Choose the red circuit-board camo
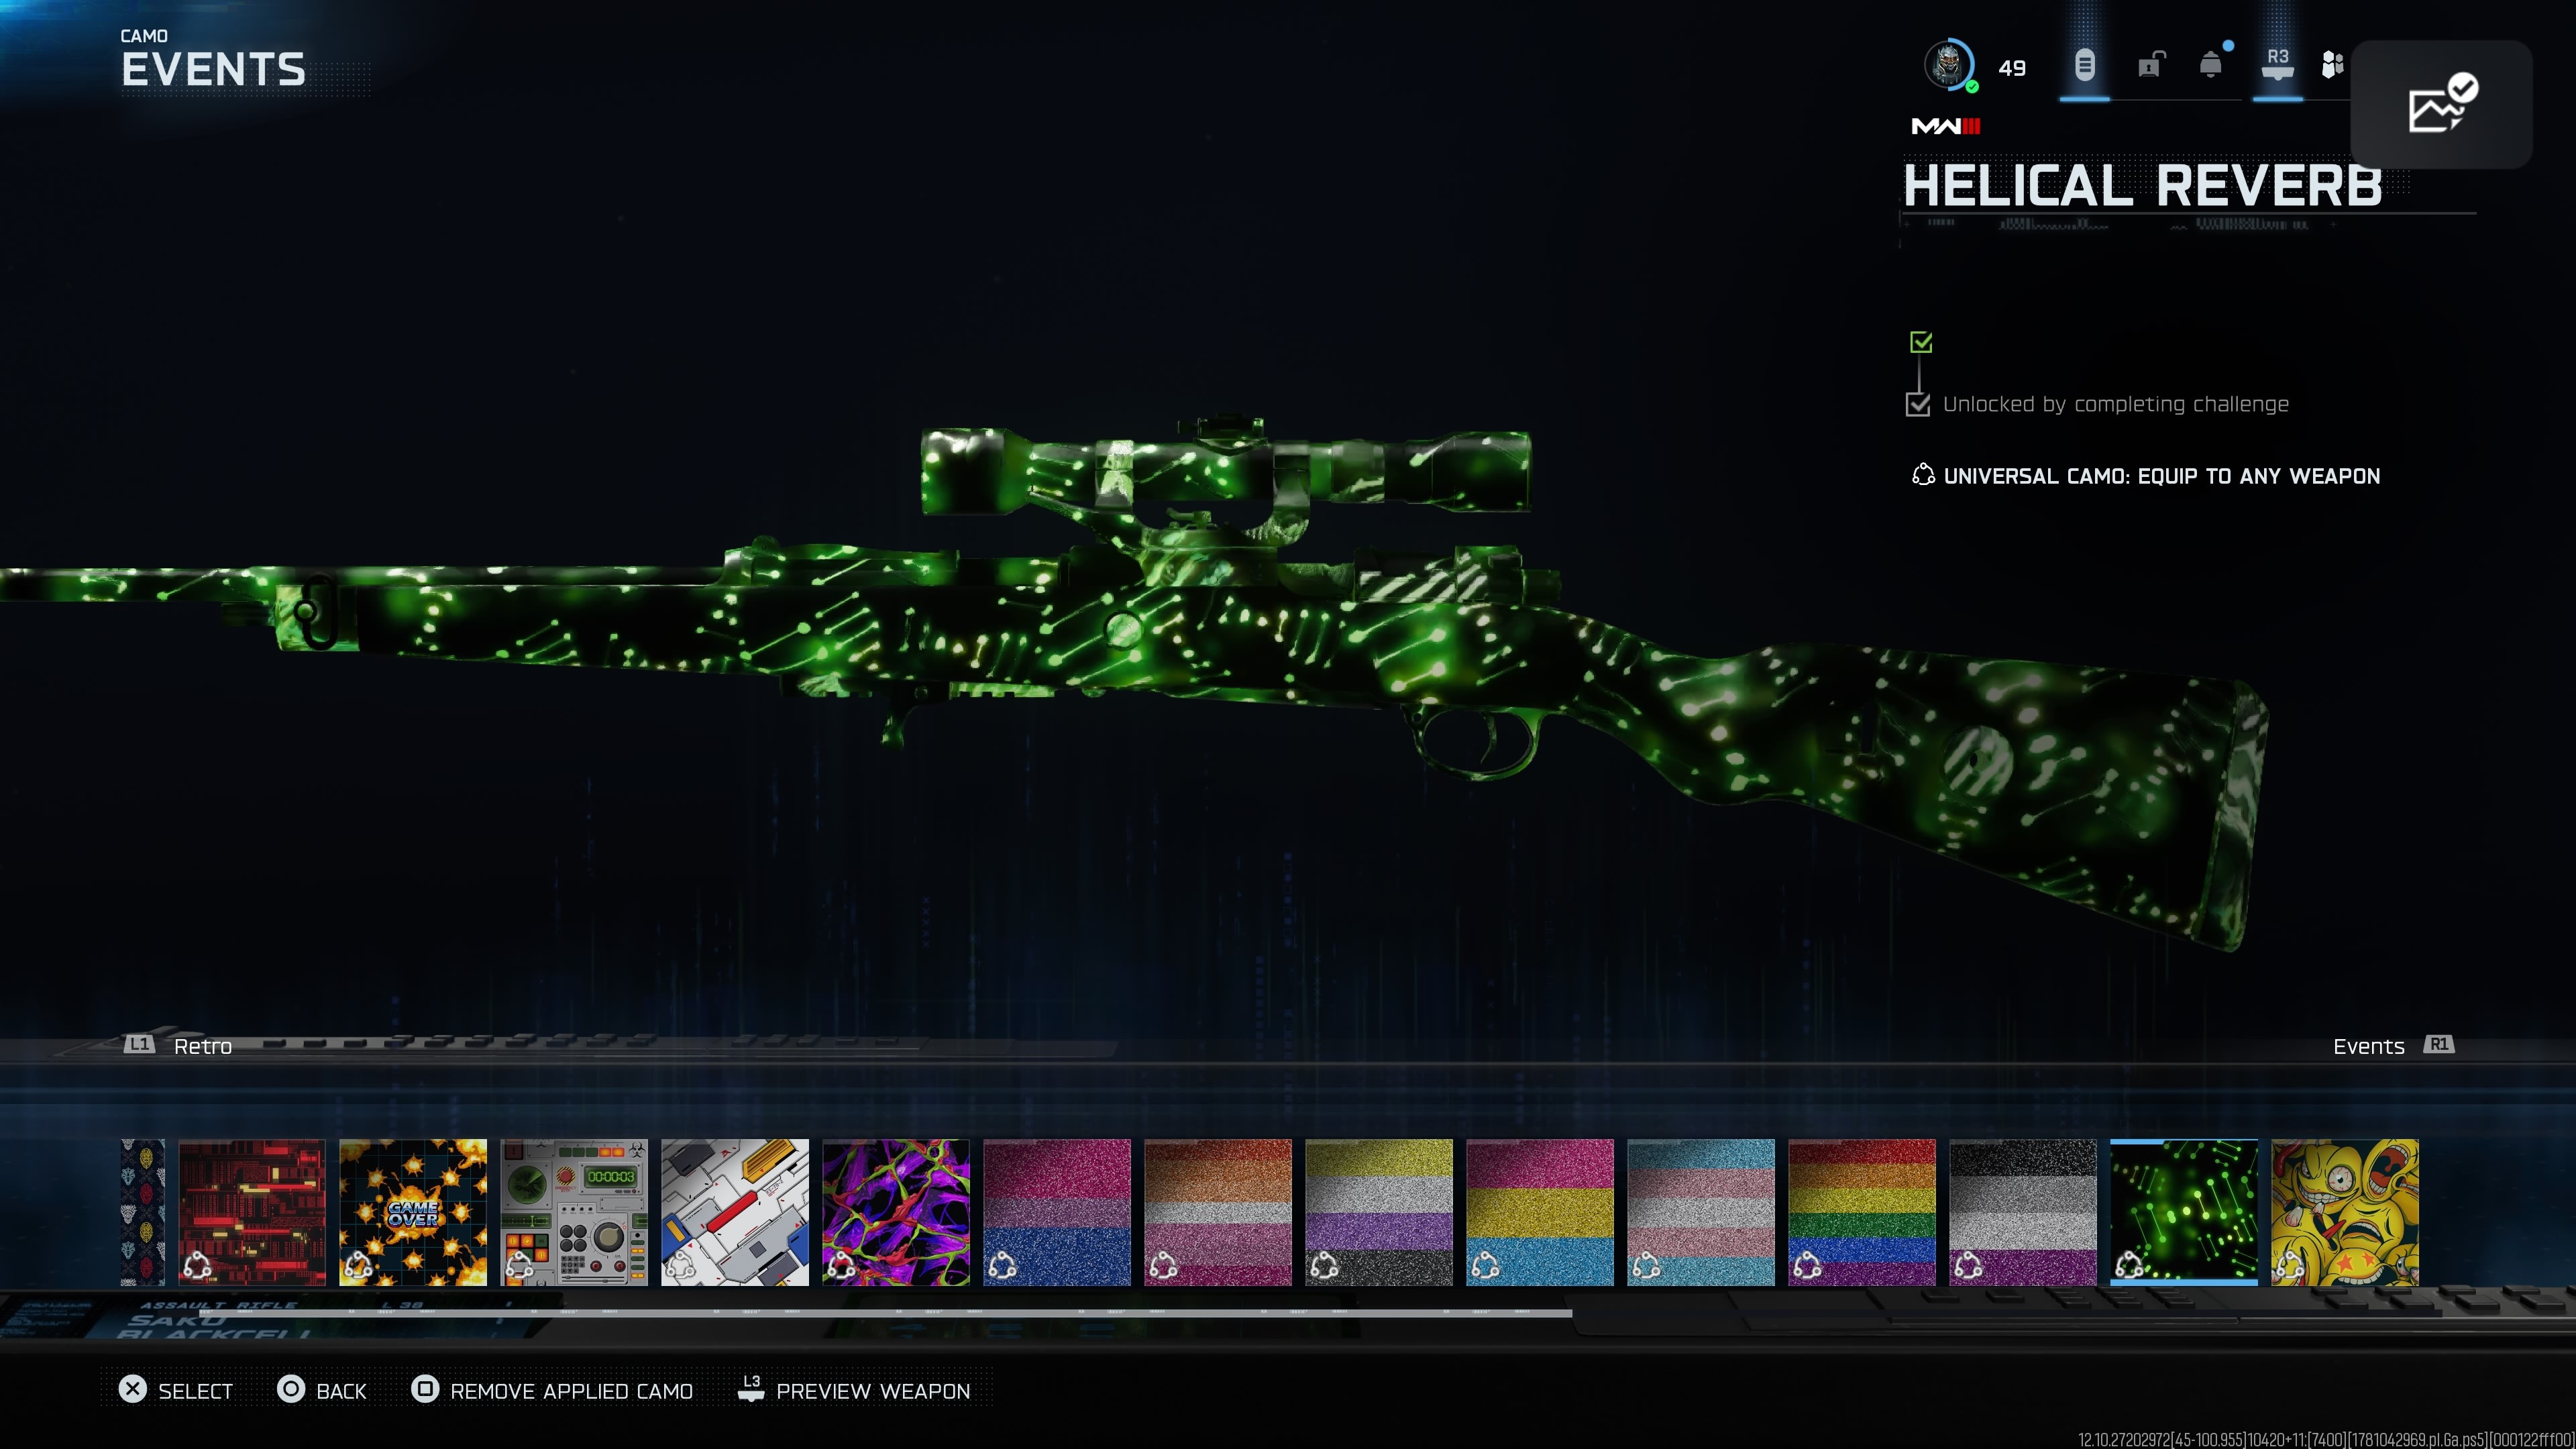Screen dimensions: 2576x1449 pyautogui.click(x=252, y=1212)
